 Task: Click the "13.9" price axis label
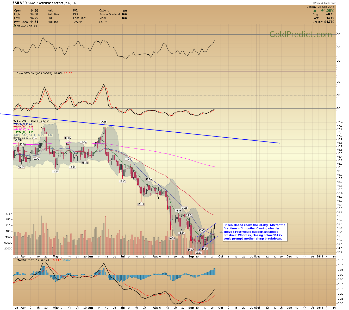pyautogui.click(x=340, y=253)
